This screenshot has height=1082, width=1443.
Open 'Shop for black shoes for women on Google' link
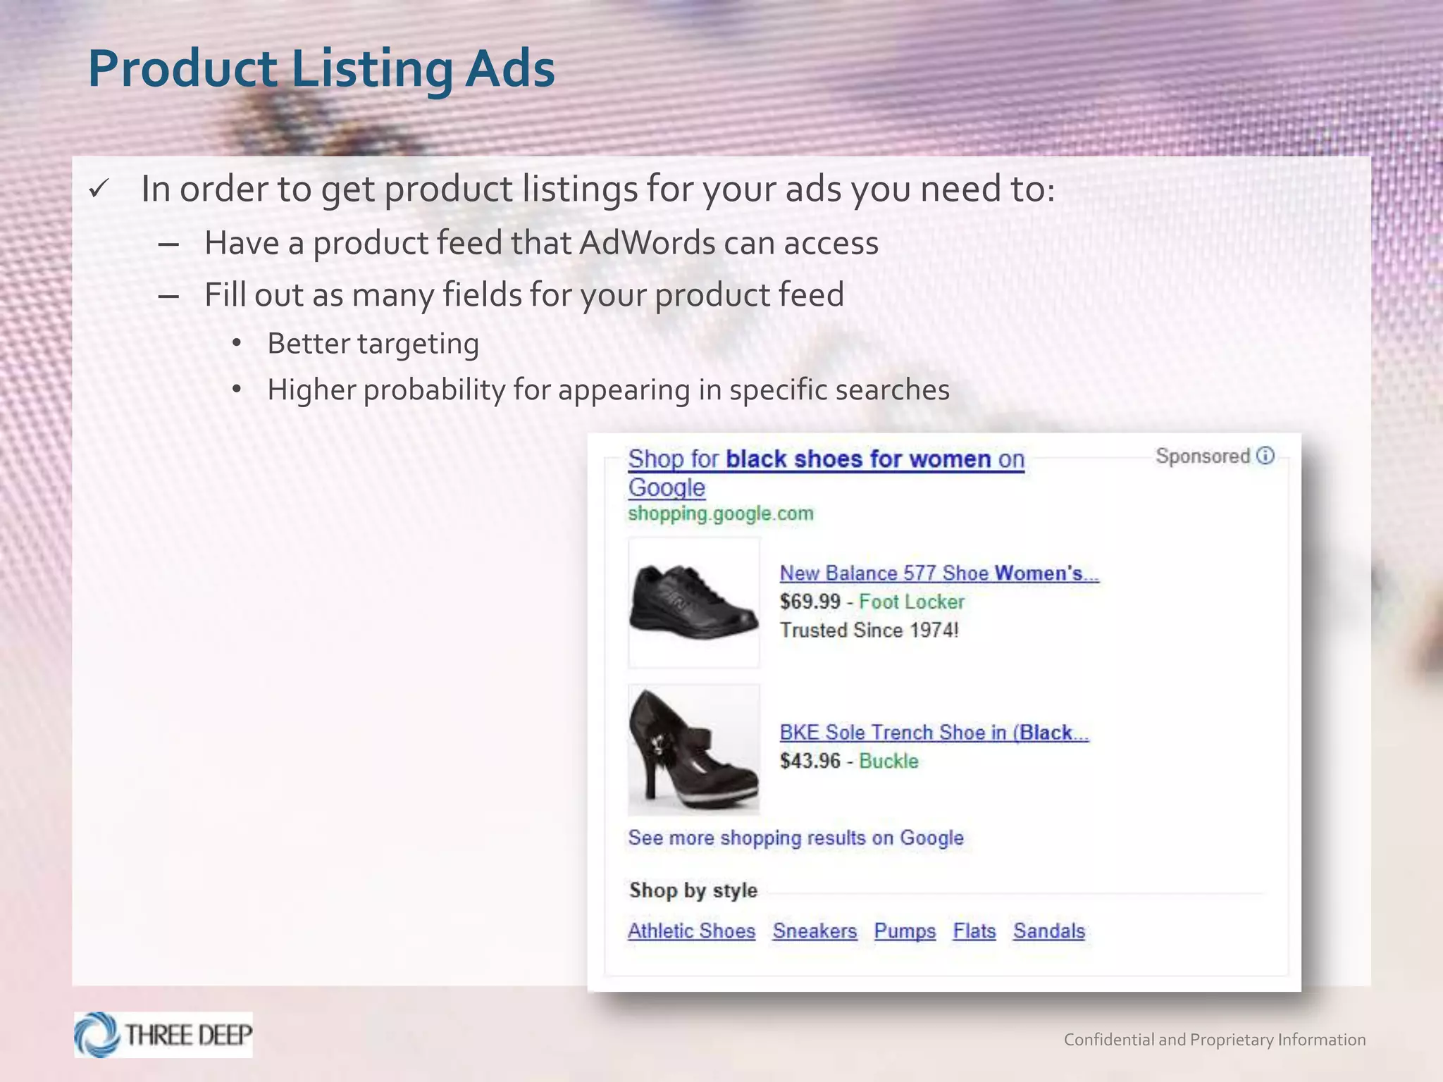tap(826, 473)
